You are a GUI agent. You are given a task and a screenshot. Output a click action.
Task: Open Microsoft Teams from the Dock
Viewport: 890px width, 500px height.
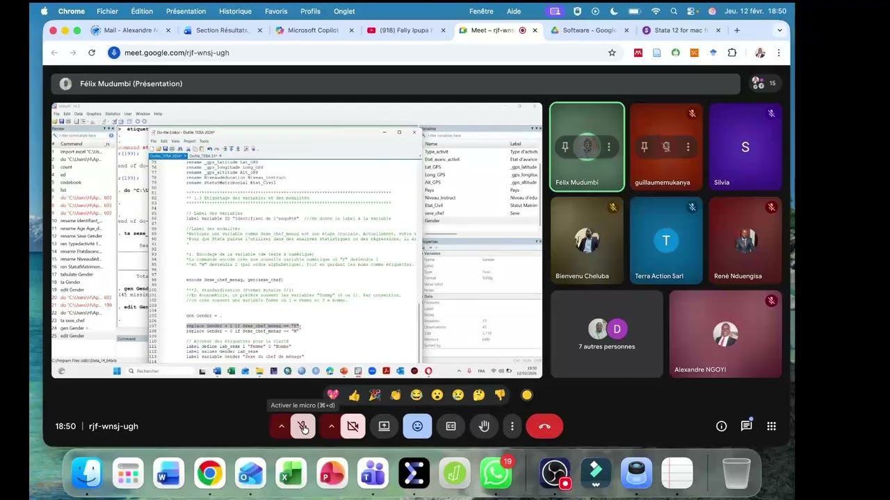coord(373,474)
